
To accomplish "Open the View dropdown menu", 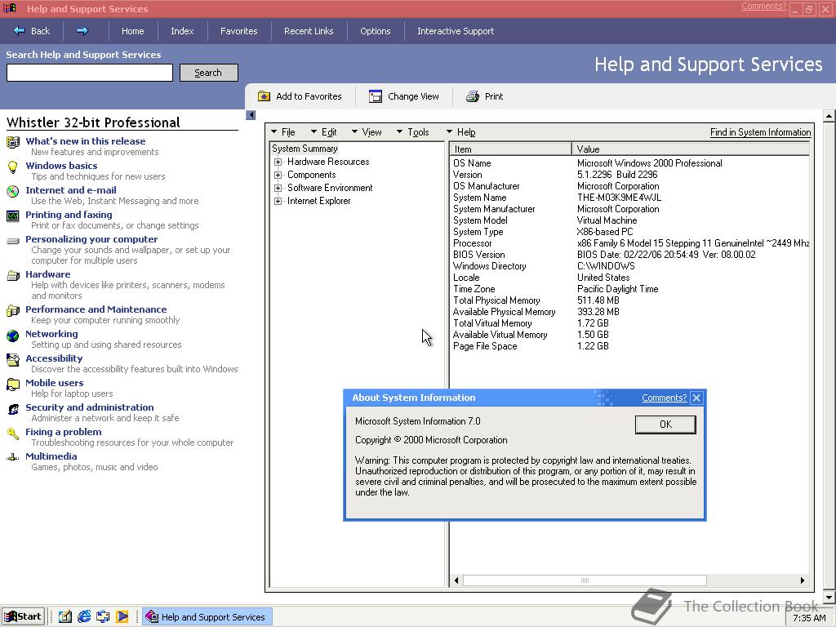I will [367, 132].
